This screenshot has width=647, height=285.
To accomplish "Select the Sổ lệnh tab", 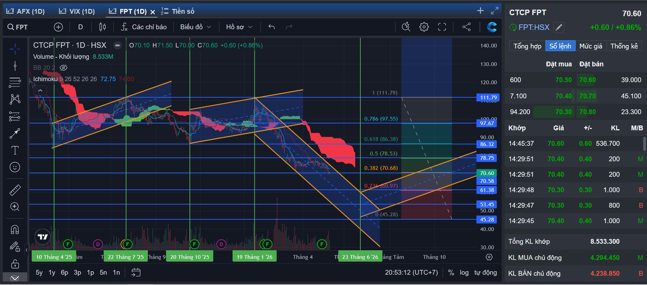I will coord(560,46).
